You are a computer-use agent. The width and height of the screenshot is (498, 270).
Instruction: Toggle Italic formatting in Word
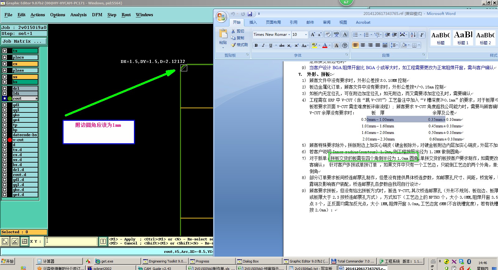[263, 45]
